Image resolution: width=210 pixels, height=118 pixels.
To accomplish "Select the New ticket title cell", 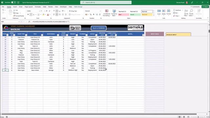I will tap(35, 70).
